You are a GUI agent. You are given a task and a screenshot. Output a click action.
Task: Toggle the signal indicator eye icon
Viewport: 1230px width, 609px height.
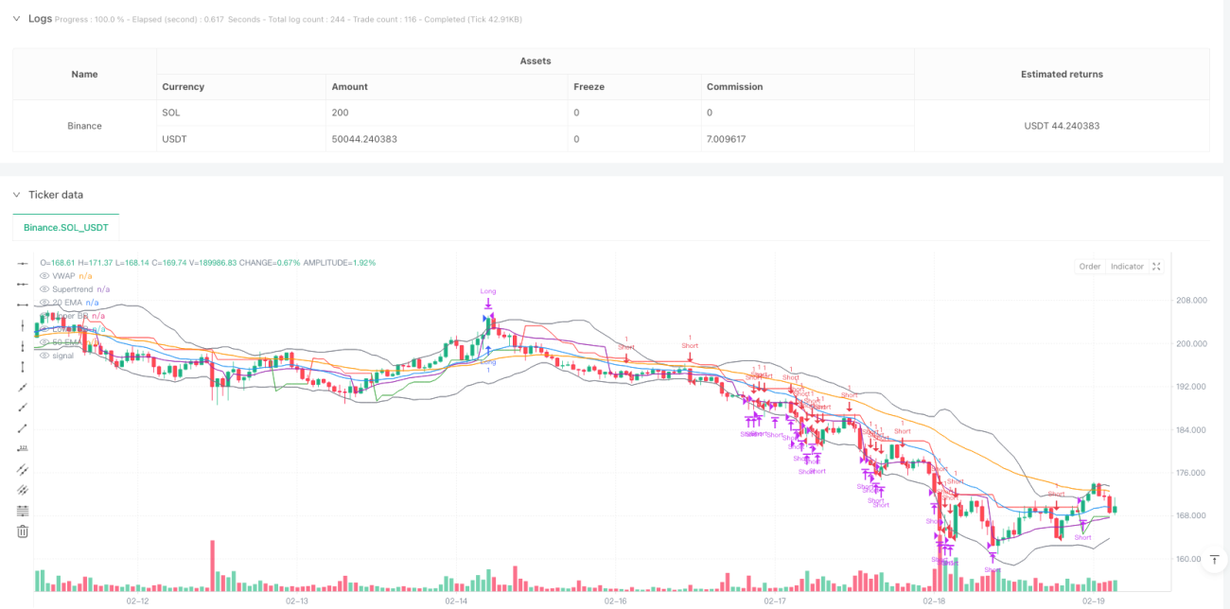pos(44,355)
